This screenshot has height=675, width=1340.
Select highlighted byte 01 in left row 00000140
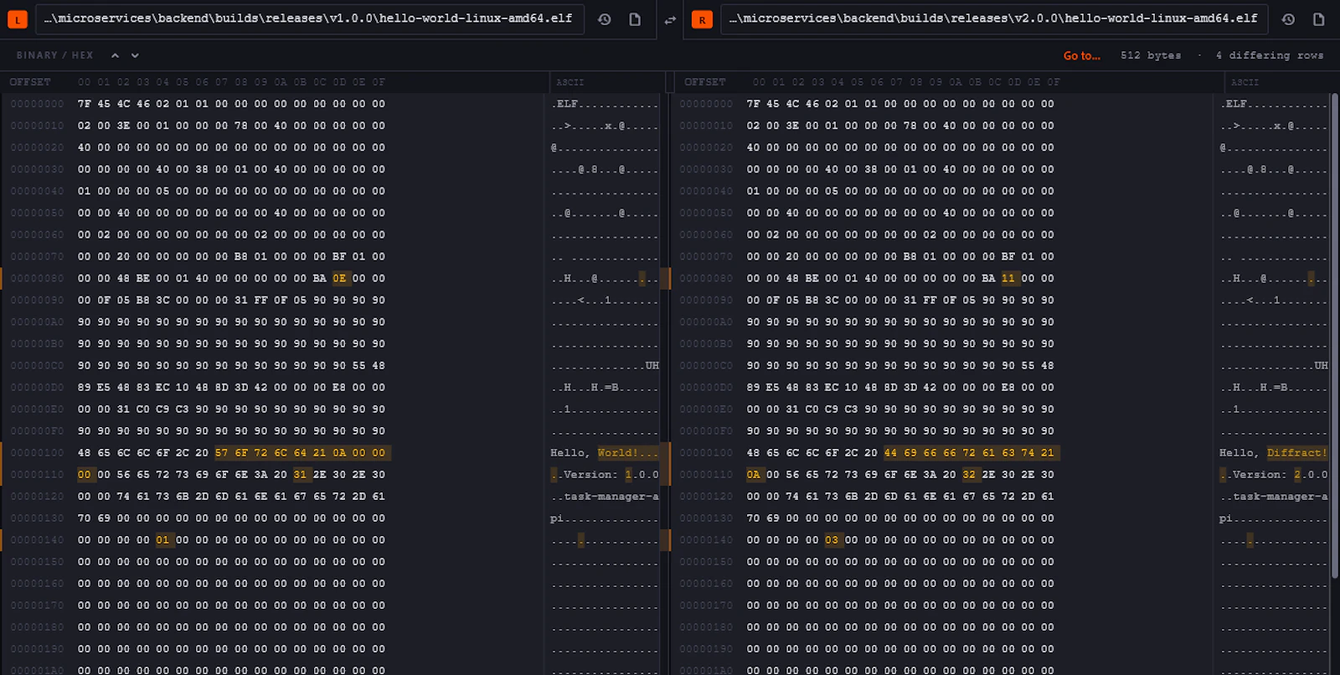pyautogui.click(x=163, y=540)
